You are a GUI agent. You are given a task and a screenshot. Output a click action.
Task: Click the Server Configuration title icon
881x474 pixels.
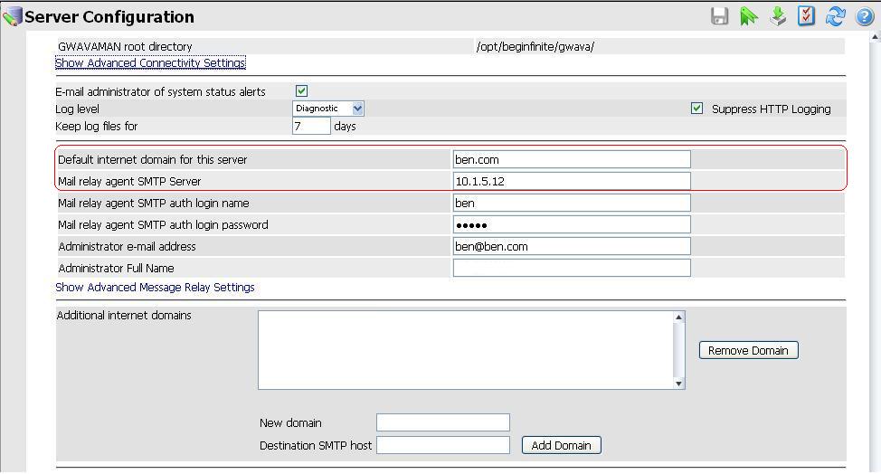pos(12,16)
